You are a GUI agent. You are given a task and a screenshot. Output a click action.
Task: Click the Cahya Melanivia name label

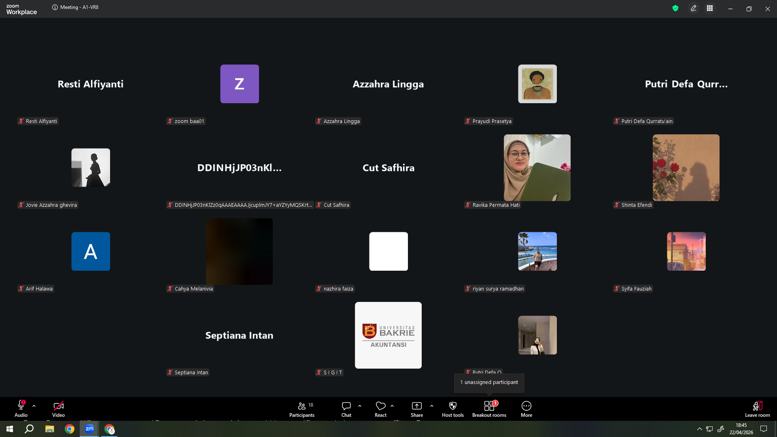coord(190,289)
